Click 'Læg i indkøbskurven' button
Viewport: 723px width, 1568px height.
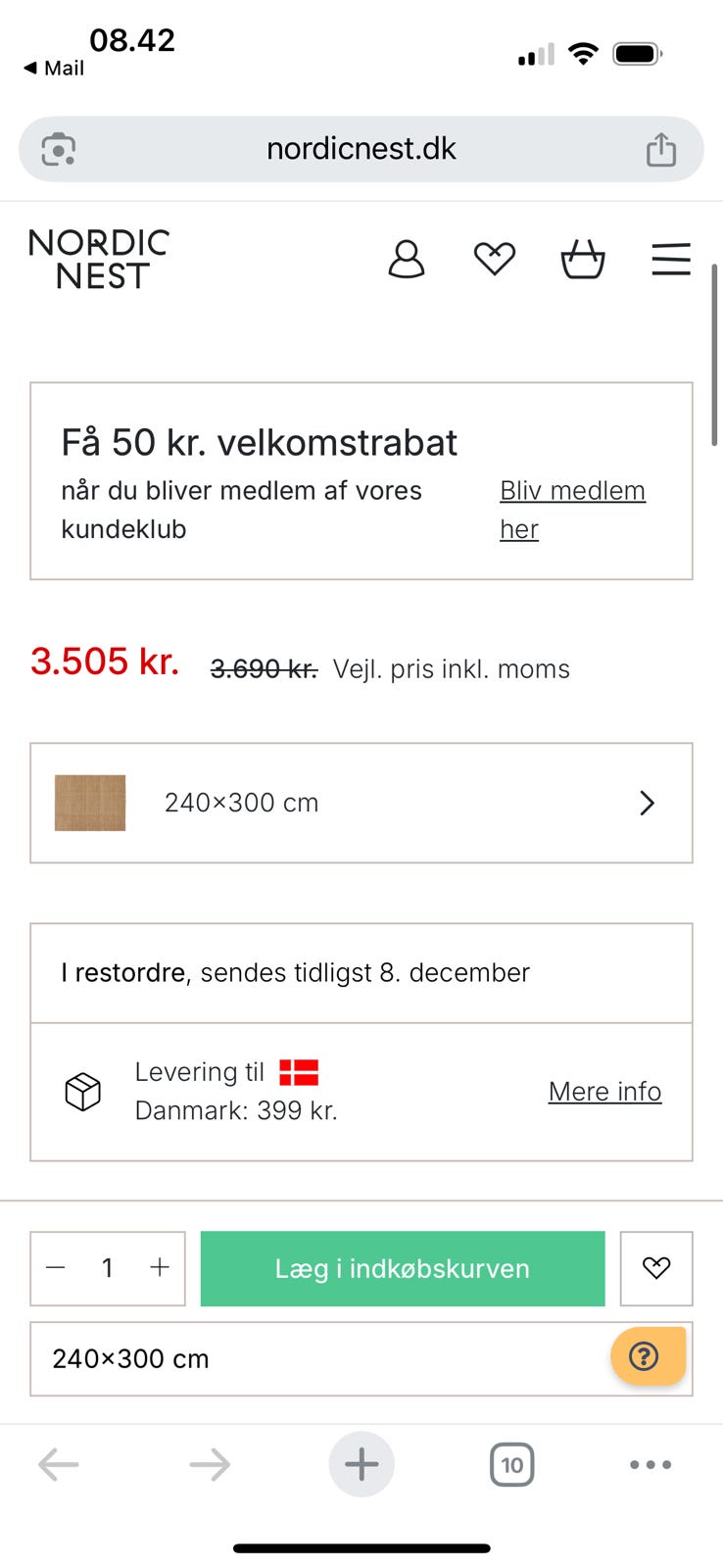[x=402, y=1268]
